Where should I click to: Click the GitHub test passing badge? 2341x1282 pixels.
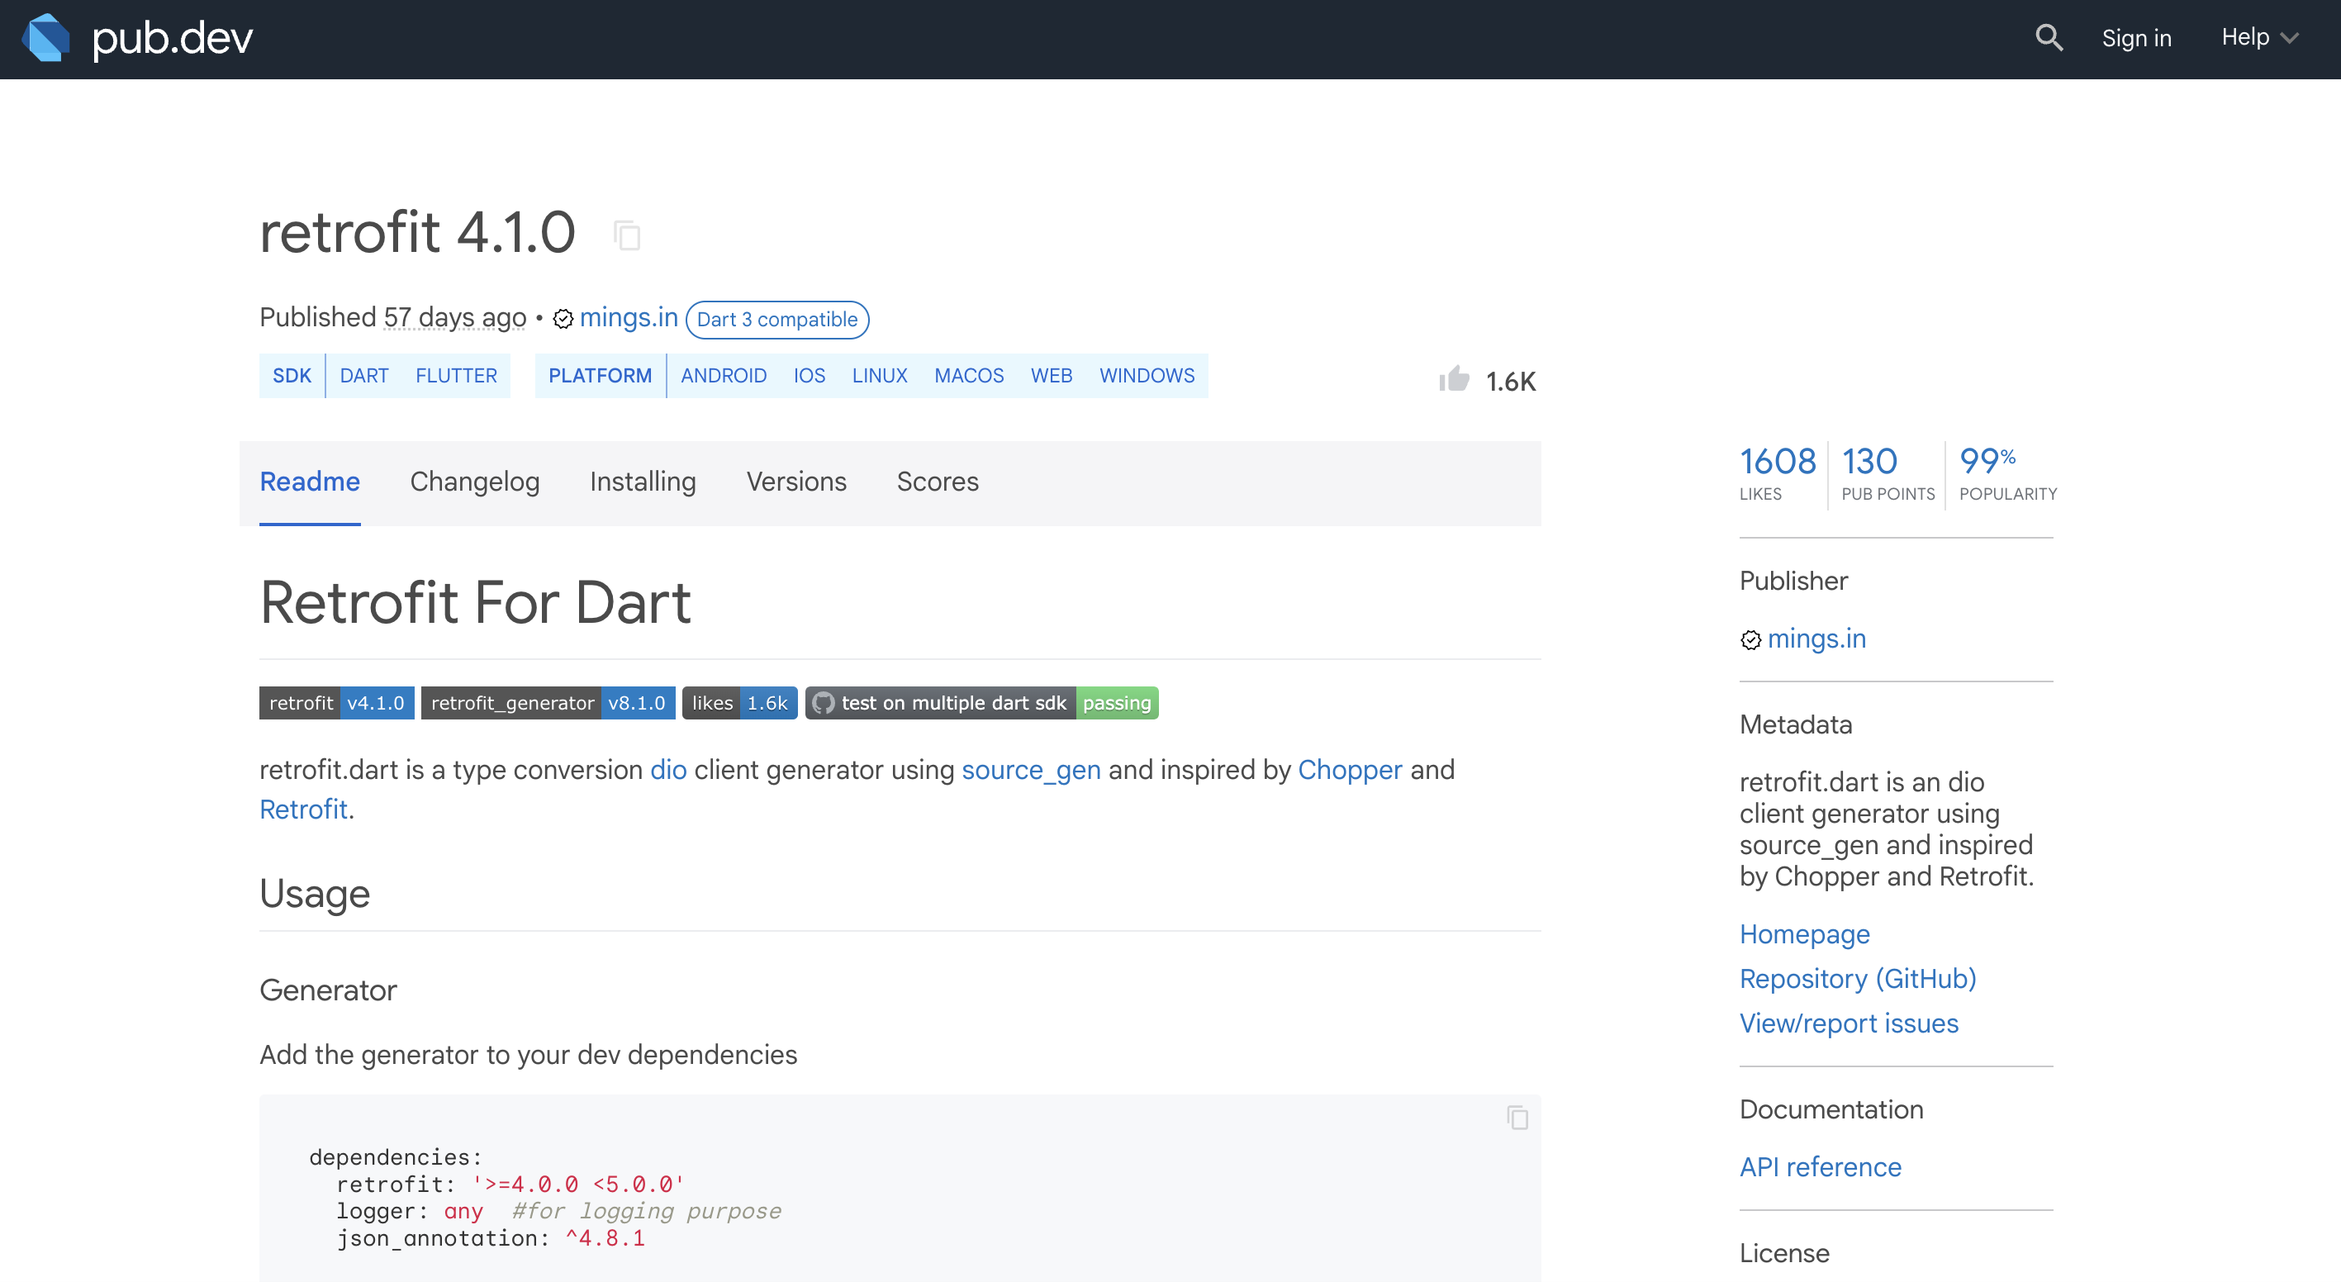pos(981,703)
